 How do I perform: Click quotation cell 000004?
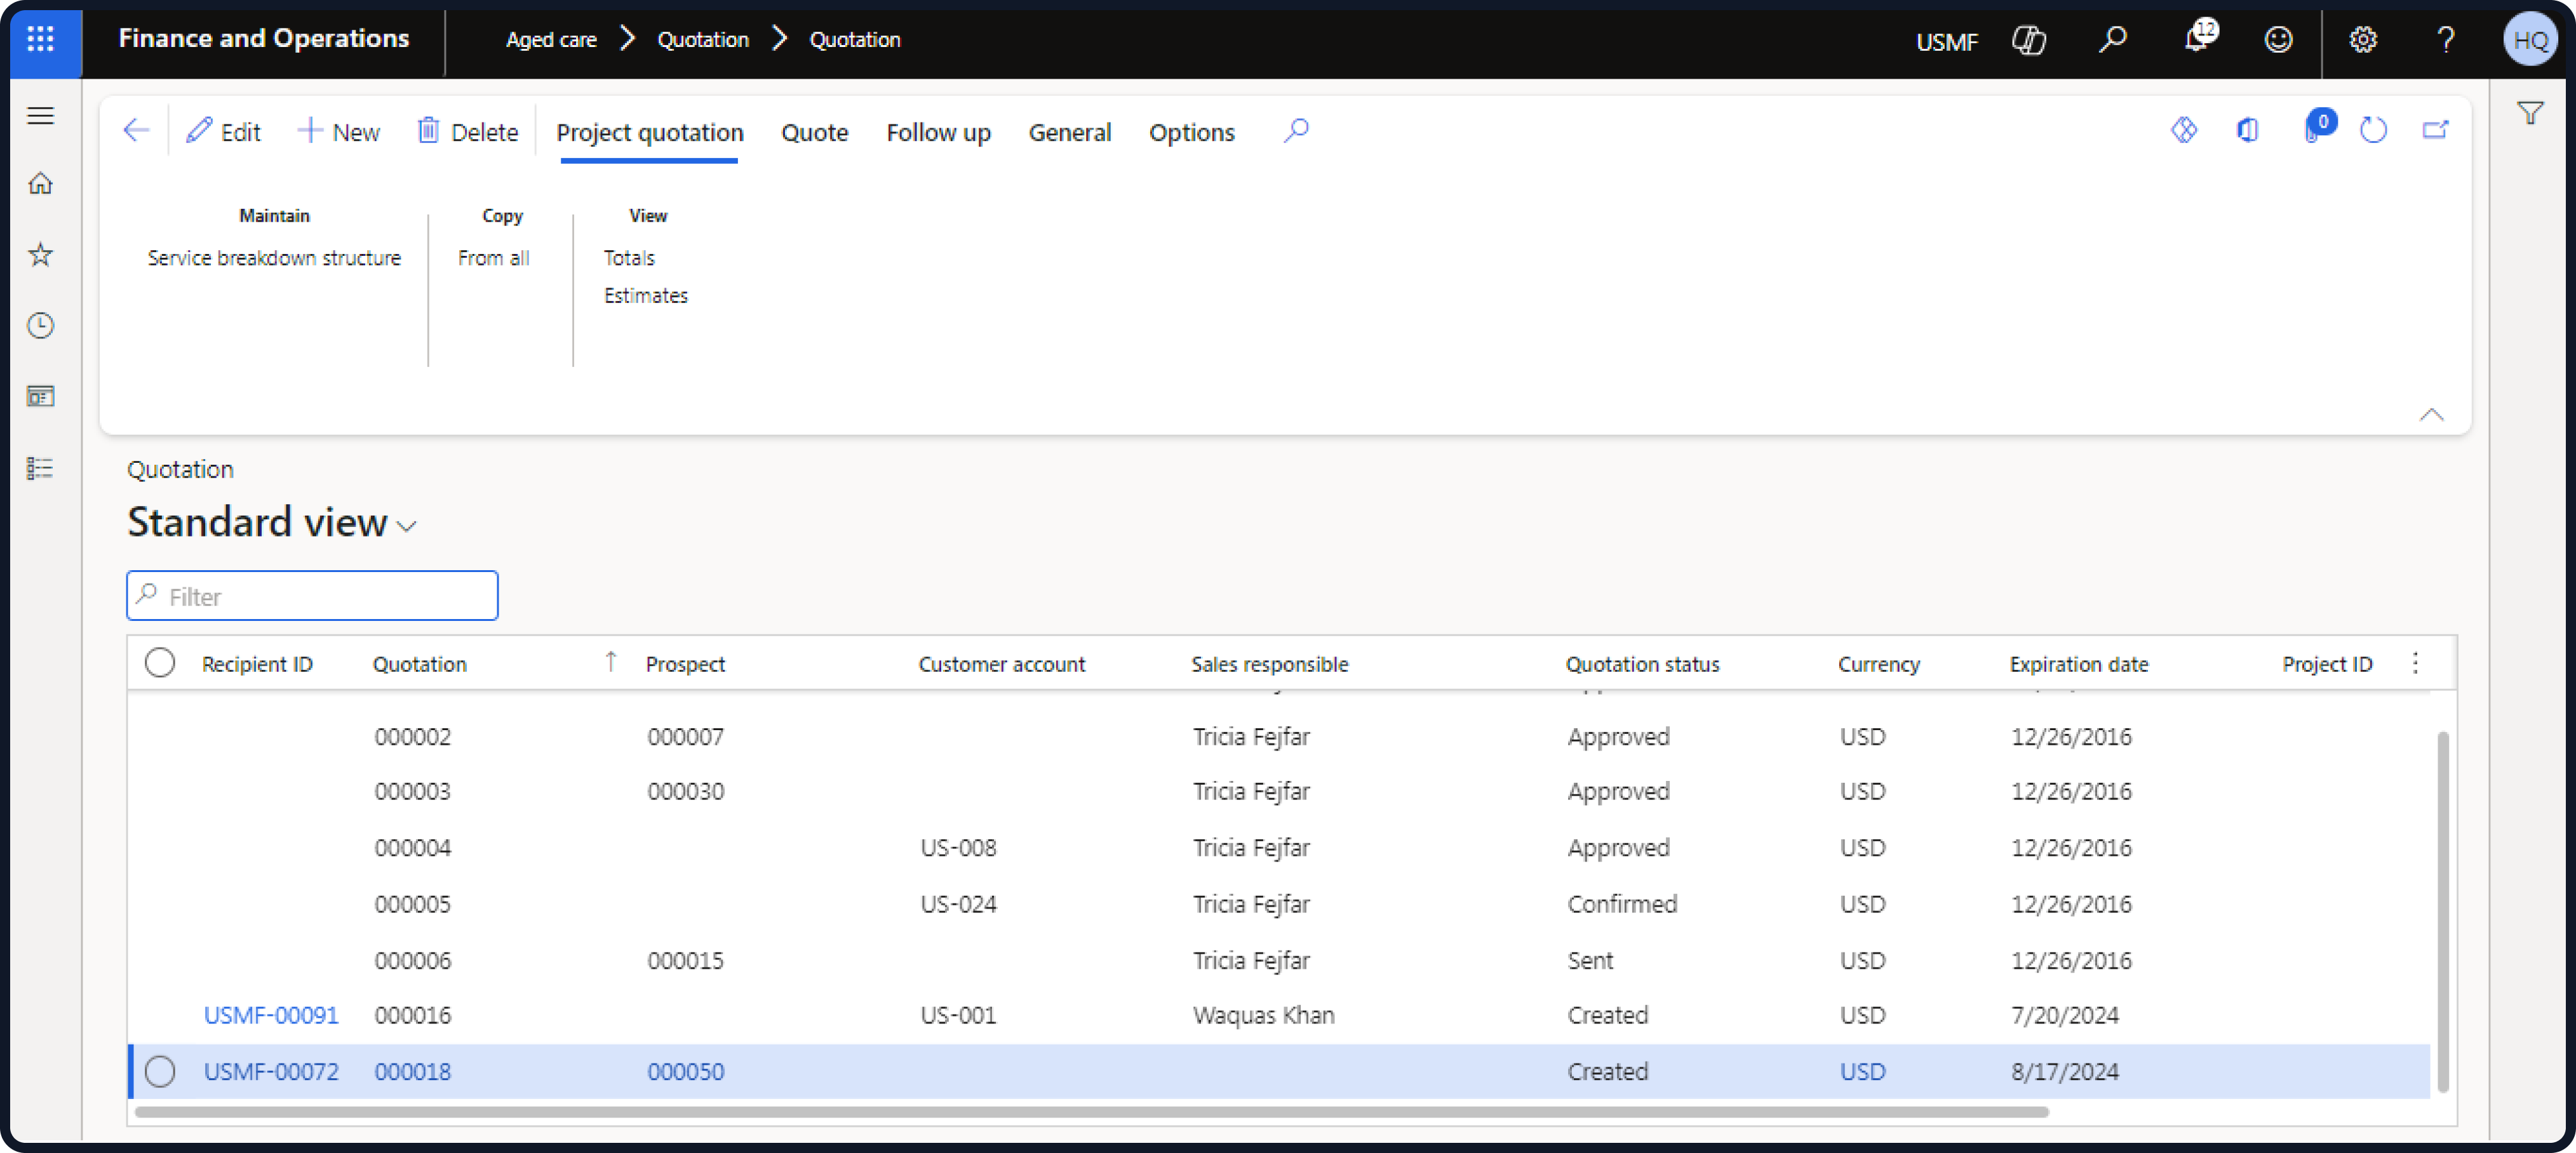[x=412, y=848]
